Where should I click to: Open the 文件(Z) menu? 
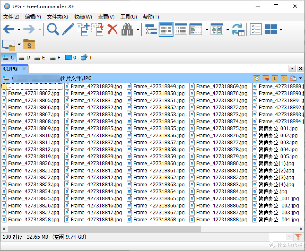coord(11,17)
